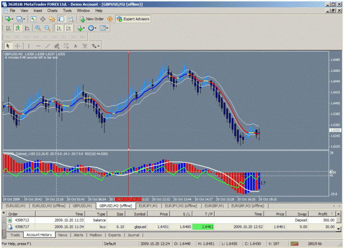This screenshot has height=248, width=344.
Task: Click the red date marker on the time axis
Action: coord(128,199)
